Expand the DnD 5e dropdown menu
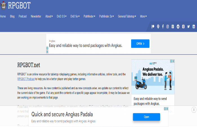The height and width of the screenshot is (127, 197). click(x=75, y=16)
